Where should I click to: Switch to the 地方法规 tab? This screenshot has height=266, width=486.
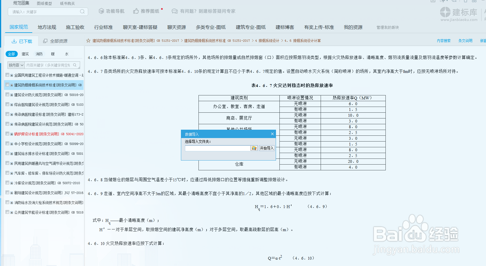point(47,27)
